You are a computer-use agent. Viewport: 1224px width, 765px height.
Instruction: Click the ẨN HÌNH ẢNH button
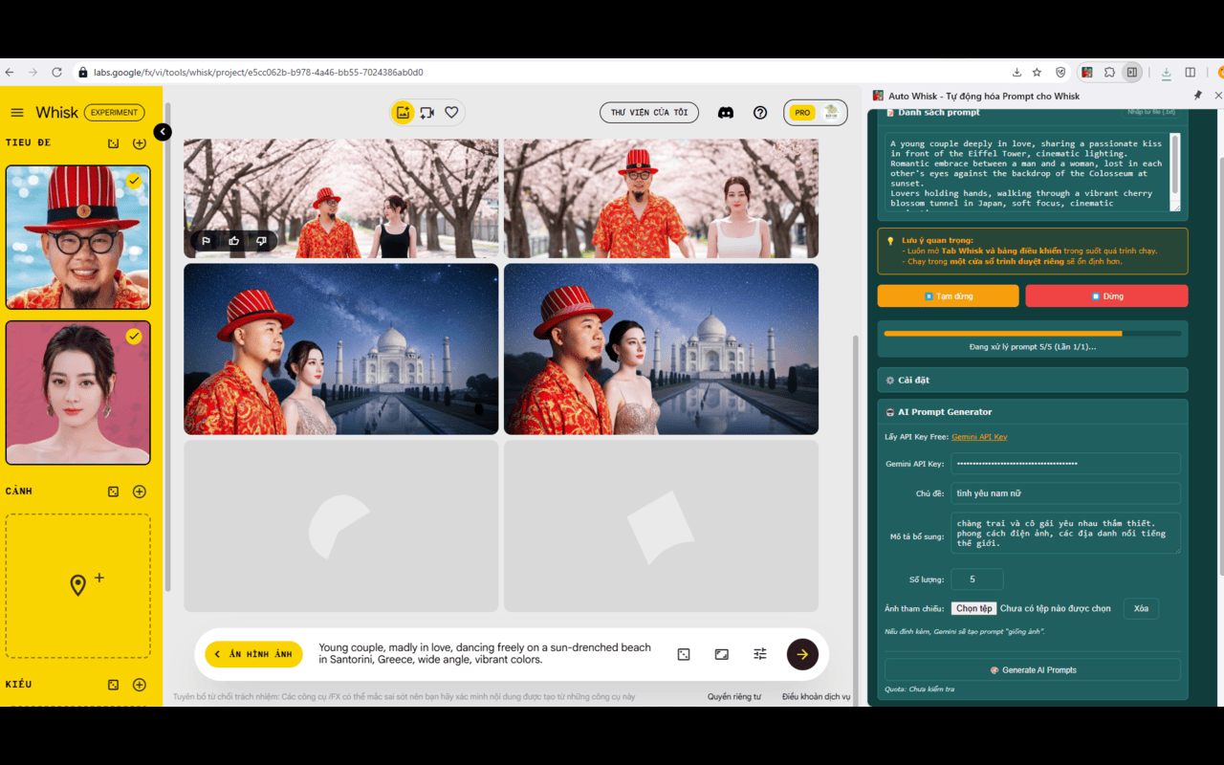253,654
